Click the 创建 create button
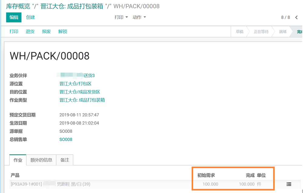The image size is (303, 193). pos(31,17)
